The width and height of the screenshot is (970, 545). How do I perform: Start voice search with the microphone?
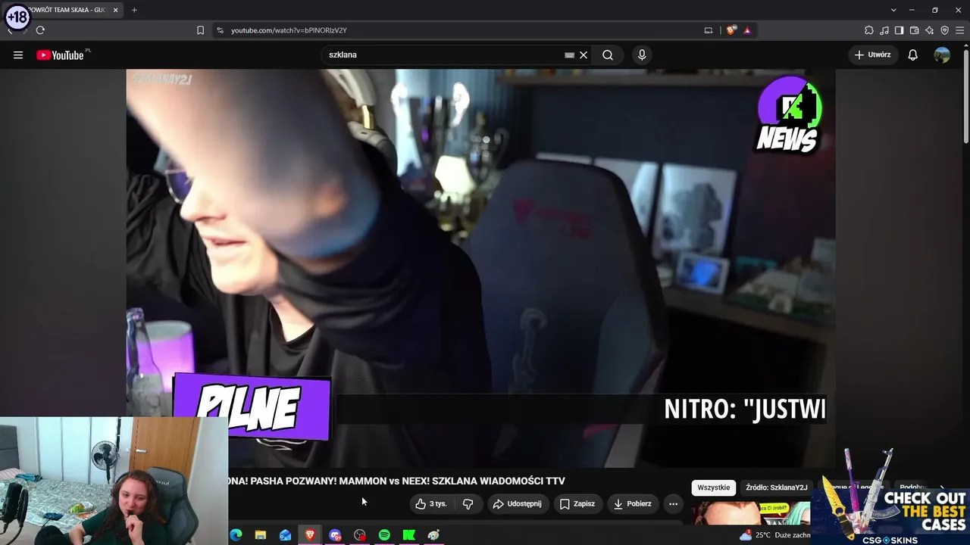point(642,54)
